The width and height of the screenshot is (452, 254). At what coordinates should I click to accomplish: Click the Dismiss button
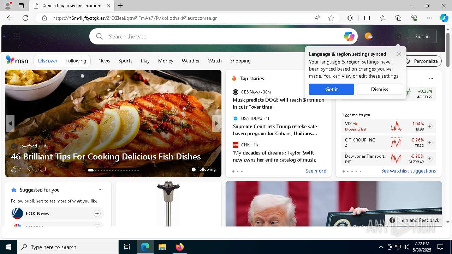(380, 89)
